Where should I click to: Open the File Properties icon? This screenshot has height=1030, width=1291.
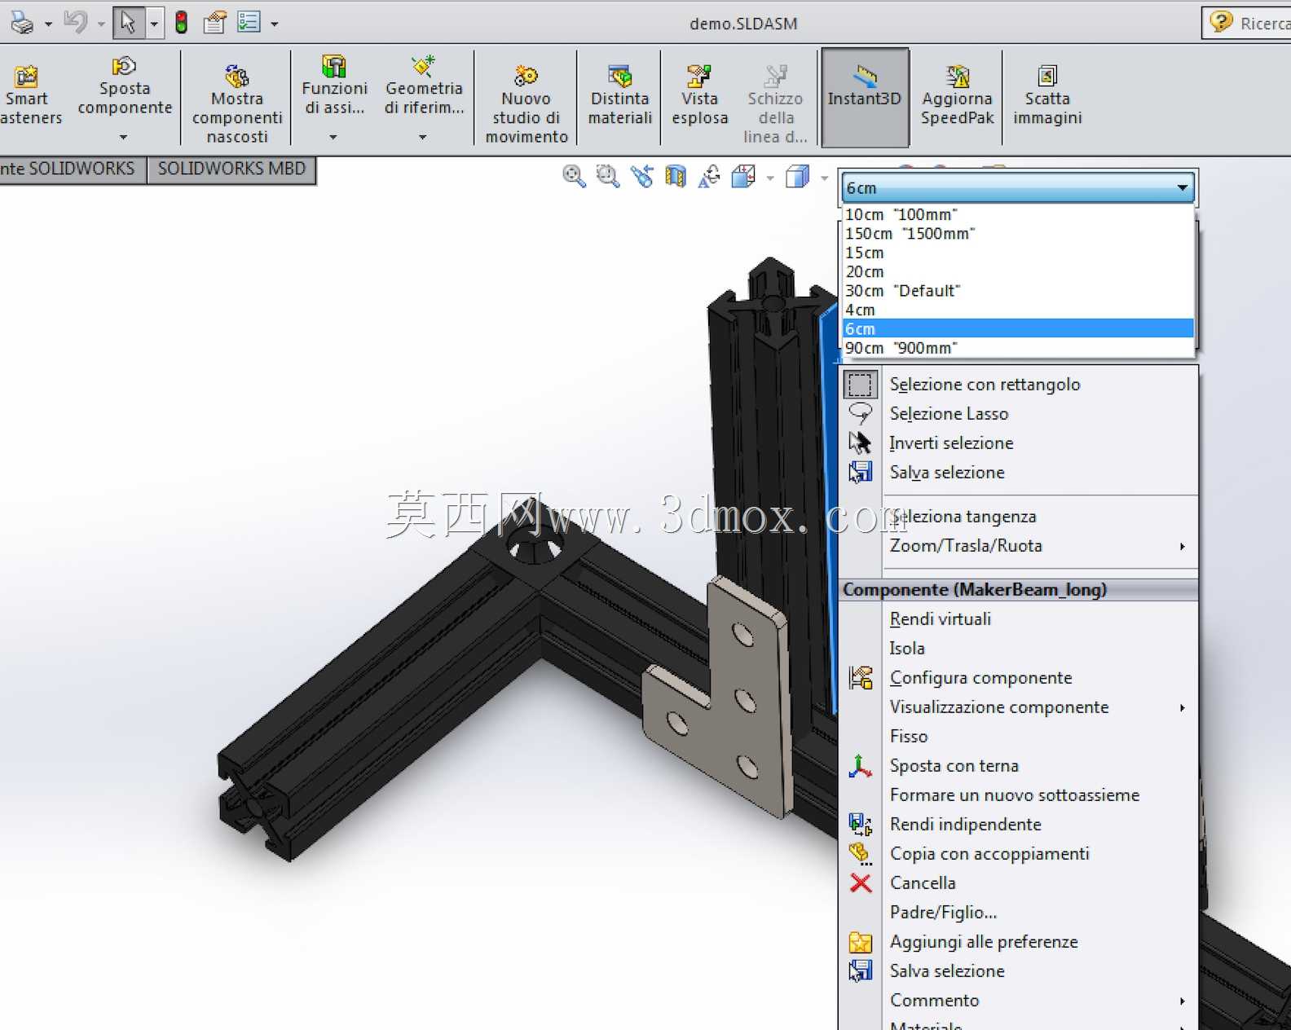(x=214, y=22)
